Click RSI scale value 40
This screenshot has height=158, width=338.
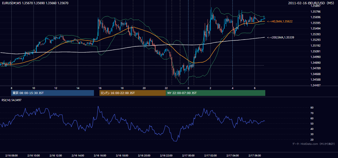tap(312, 129)
